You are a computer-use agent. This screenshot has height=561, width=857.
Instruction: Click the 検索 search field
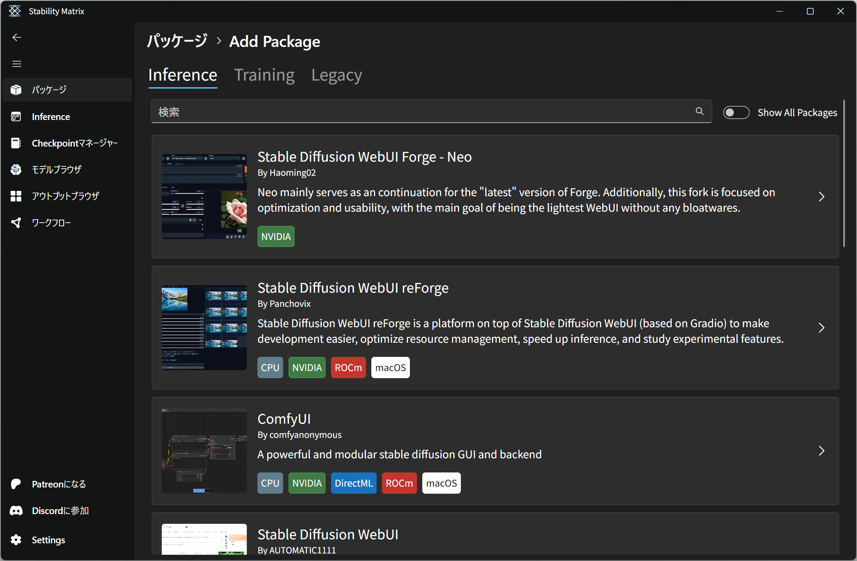pyautogui.click(x=421, y=112)
